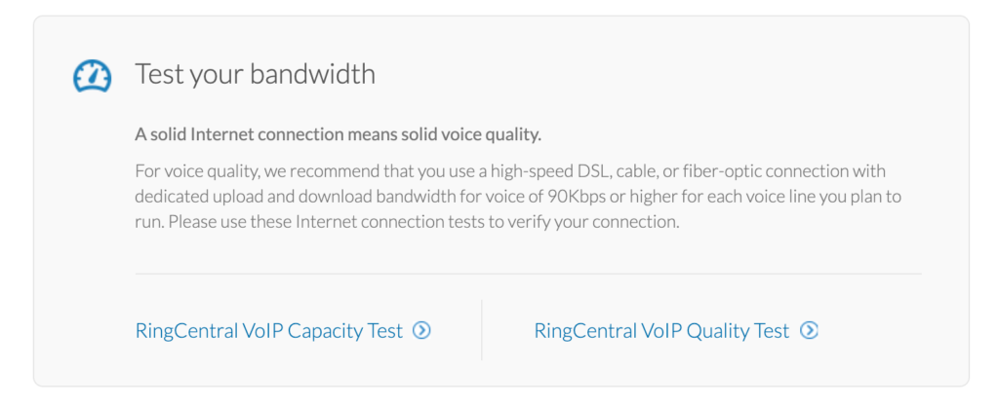This screenshot has height=406, width=999.
Task: Open the RingCentral VoIP Quality Test link
Action: pyautogui.click(x=676, y=331)
